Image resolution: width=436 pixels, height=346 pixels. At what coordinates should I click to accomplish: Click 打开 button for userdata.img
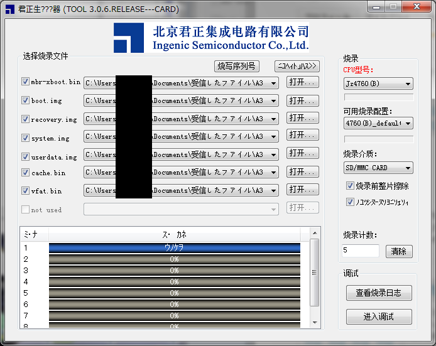[x=303, y=153]
